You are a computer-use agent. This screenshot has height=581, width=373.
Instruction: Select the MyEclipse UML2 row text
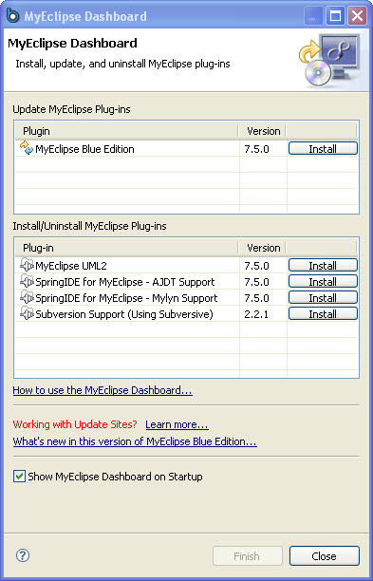tap(71, 266)
